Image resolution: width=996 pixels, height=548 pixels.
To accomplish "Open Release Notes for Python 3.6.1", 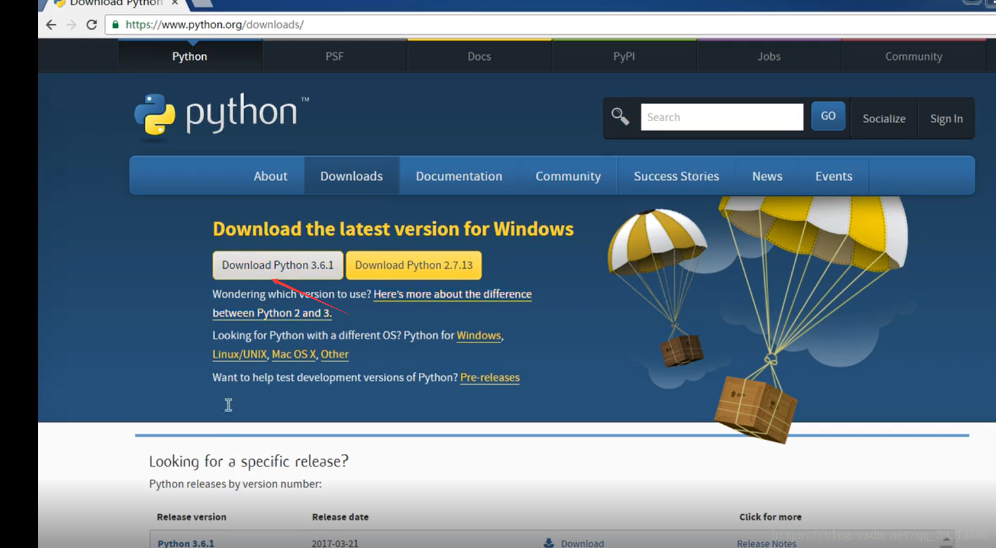I will (x=766, y=543).
